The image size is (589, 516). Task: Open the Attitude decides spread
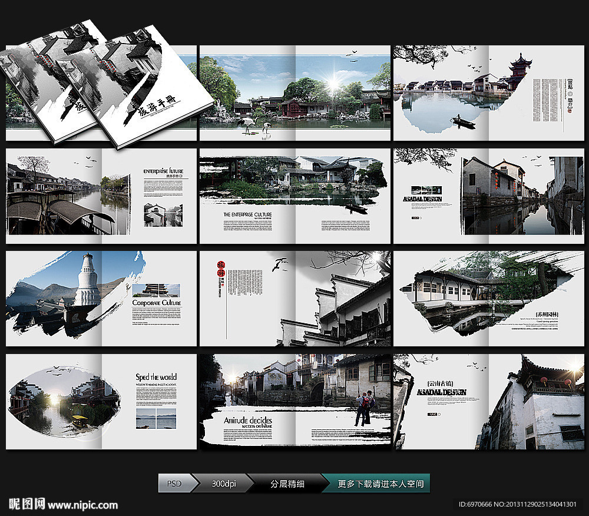(295, 402)
